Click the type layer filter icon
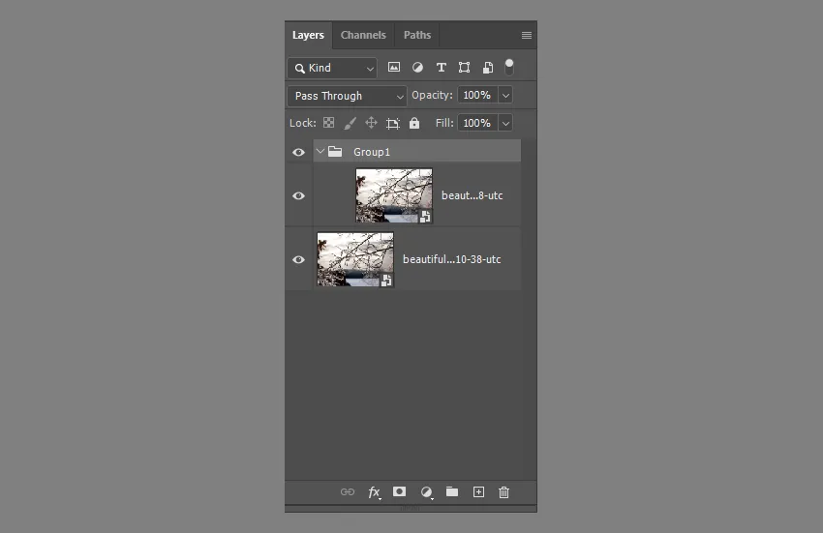This screenshot has width=823, height=533. pos(441,68)
